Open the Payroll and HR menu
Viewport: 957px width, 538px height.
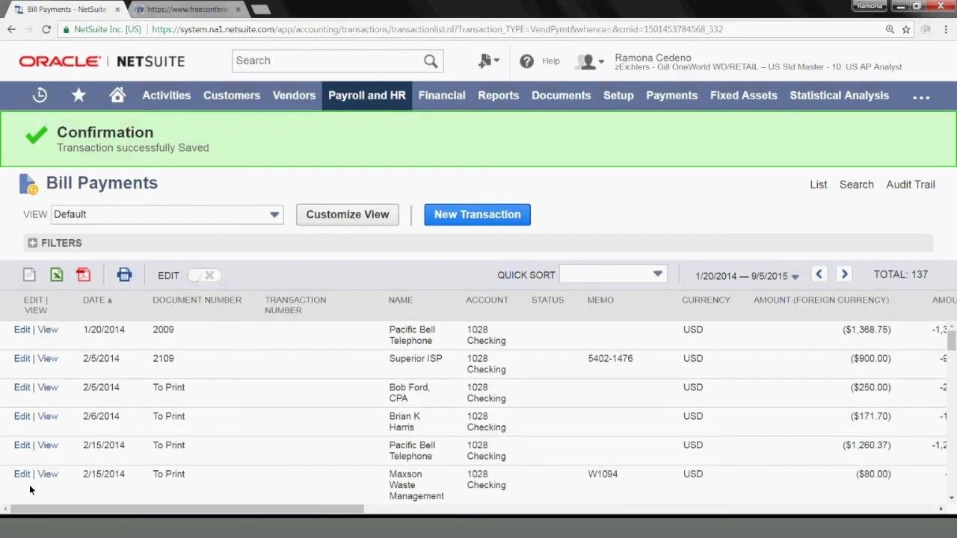coord(367,96)
